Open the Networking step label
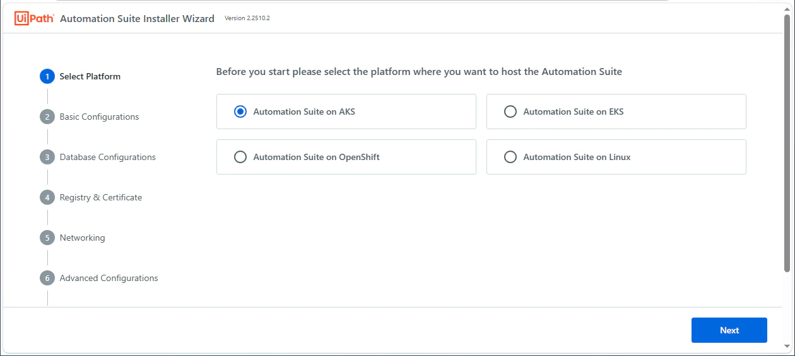The height and width of the screenshot is (356, 795). click(x=83, y=238)
